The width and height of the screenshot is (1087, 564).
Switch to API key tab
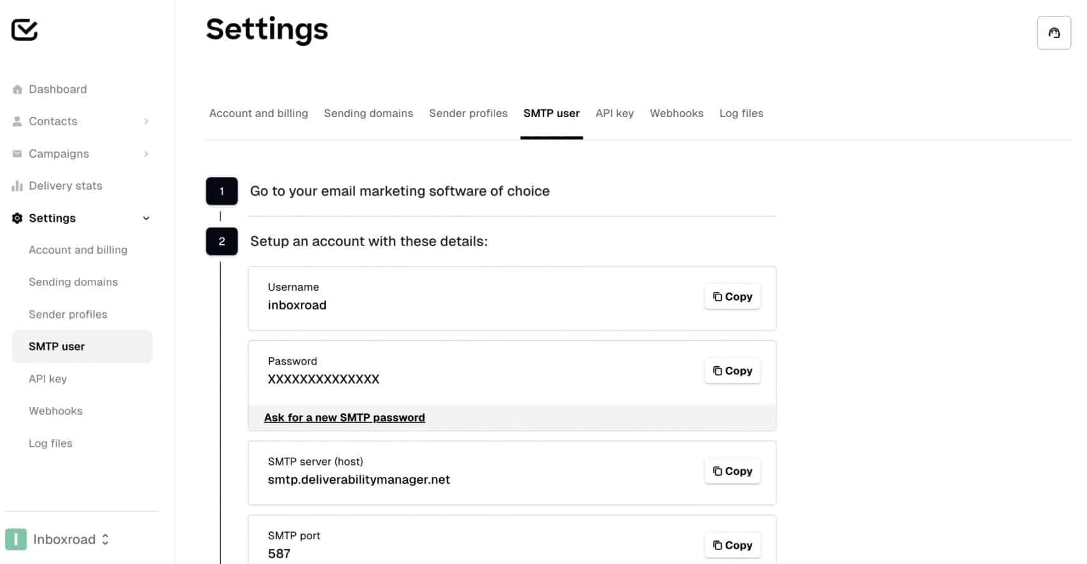pos(615,113)
